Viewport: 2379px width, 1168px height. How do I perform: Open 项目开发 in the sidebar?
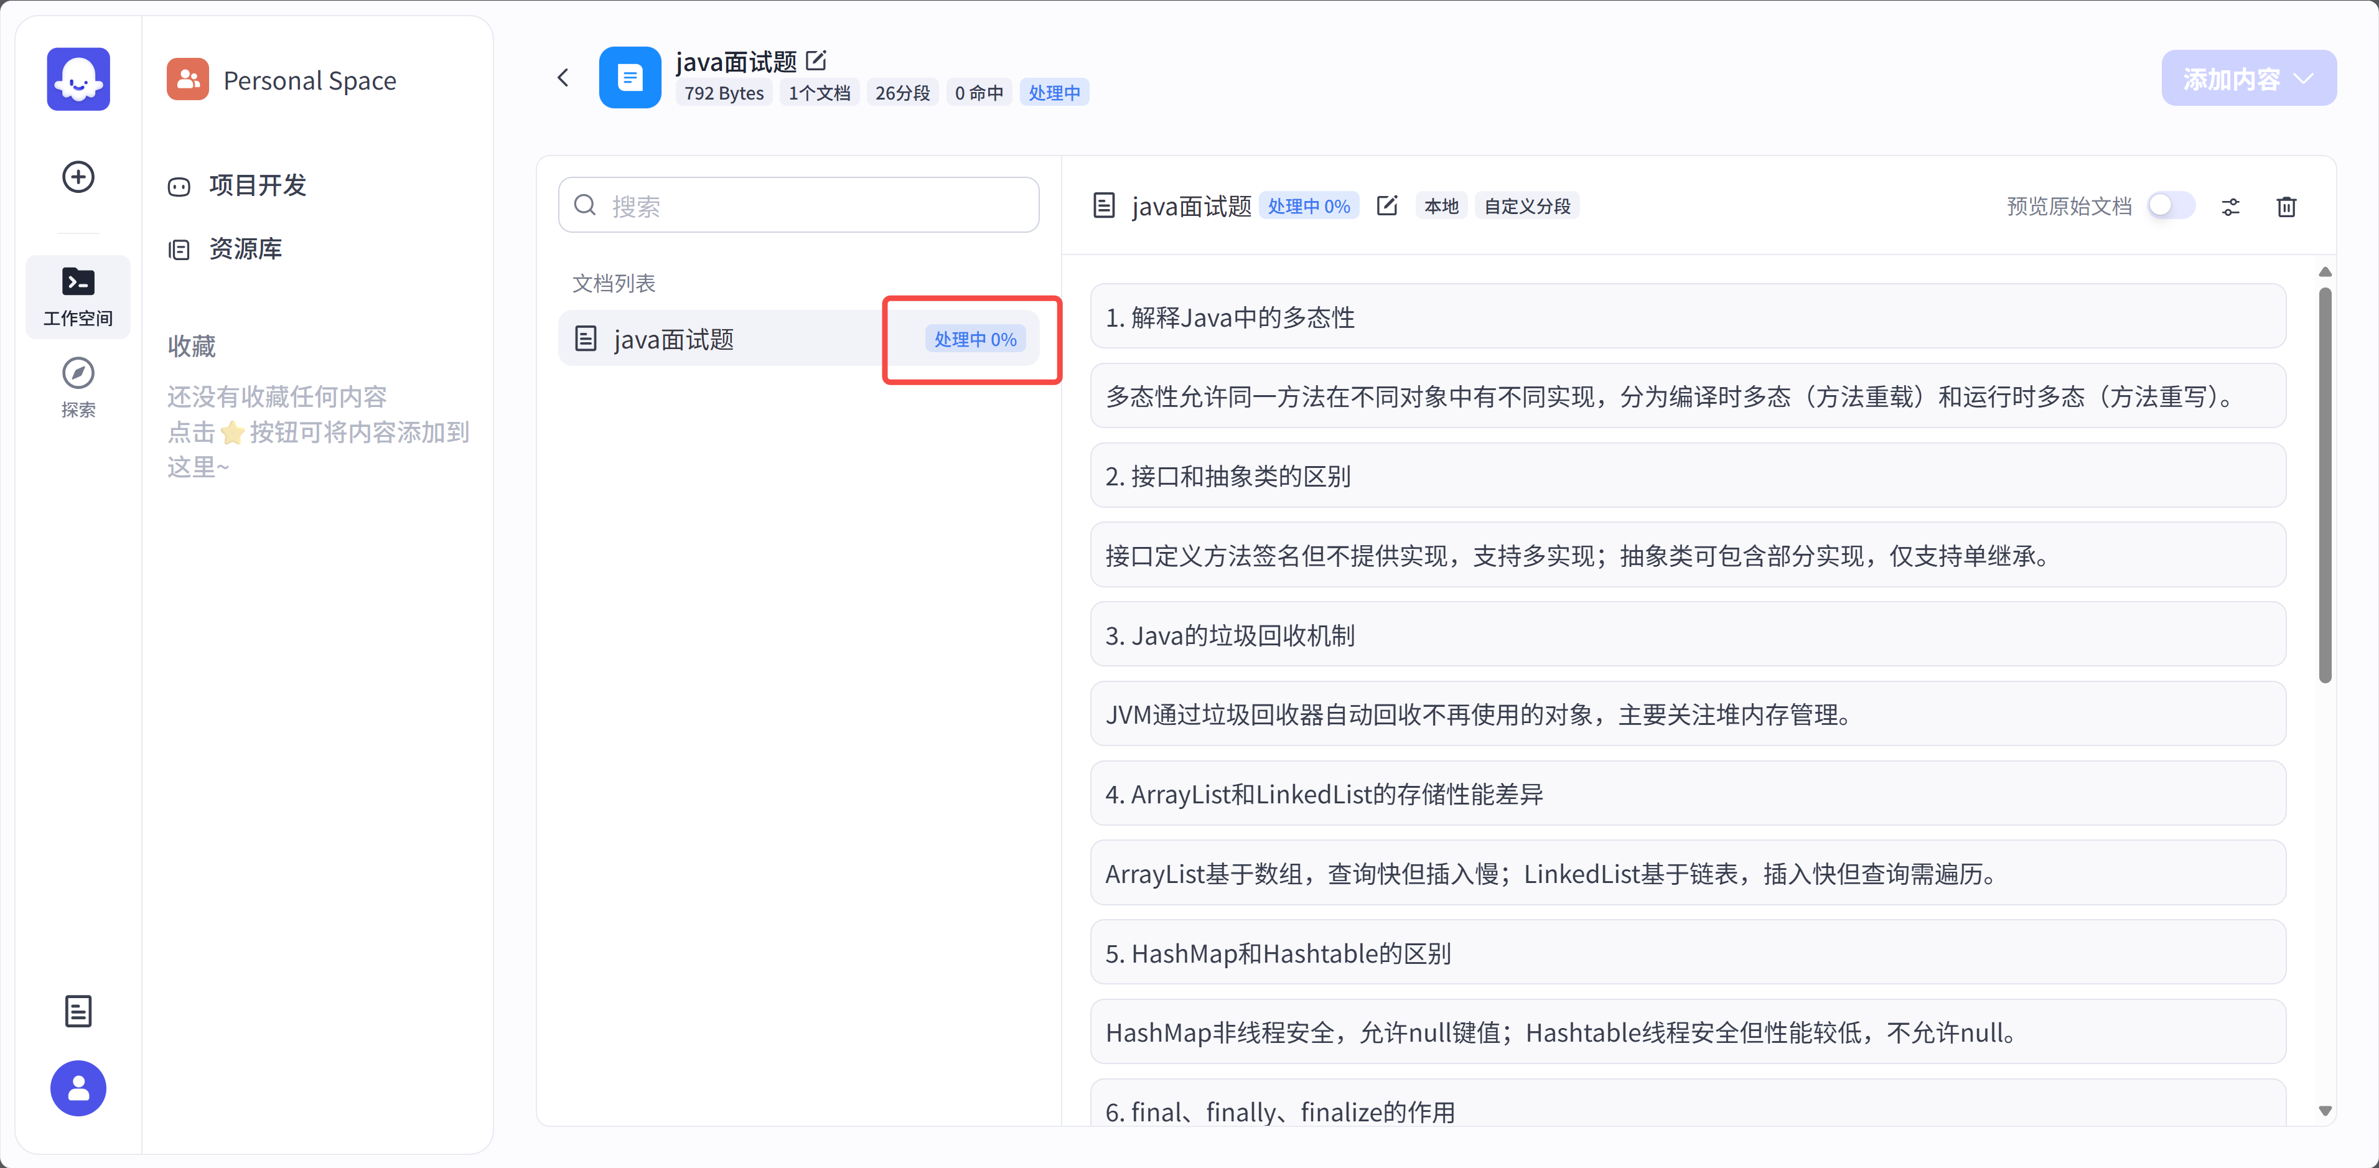tap(257, 185)
